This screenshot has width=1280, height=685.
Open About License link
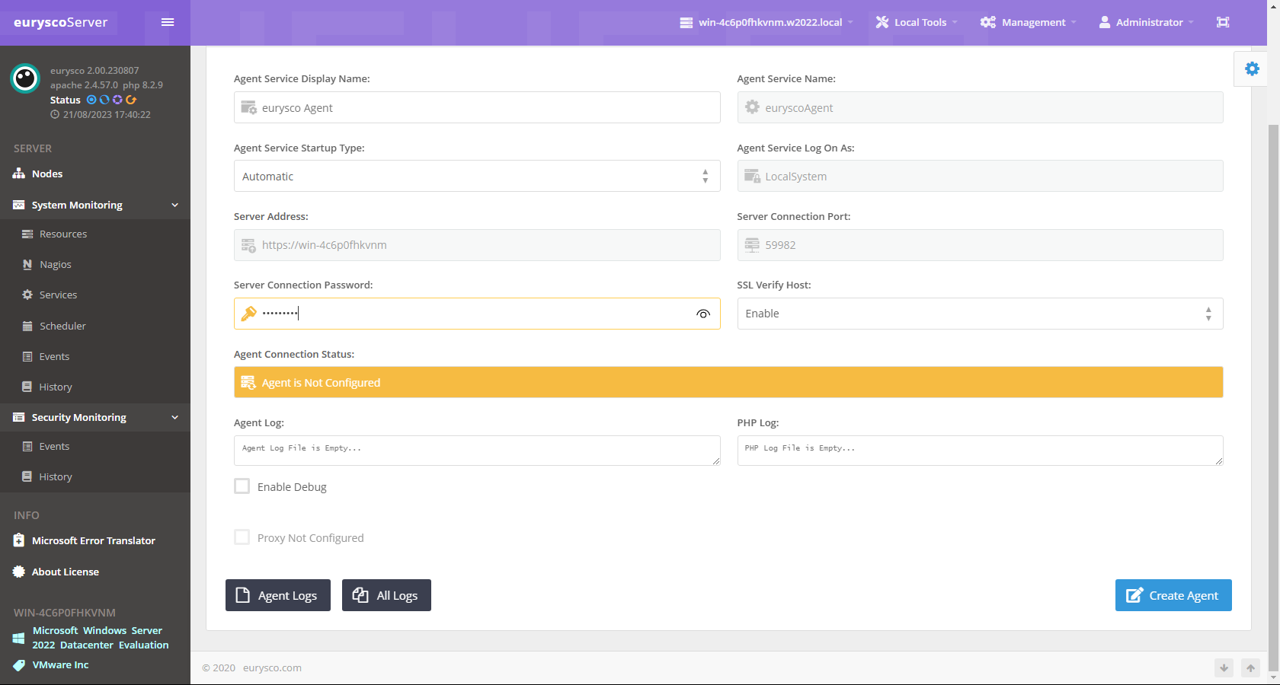(x=66, y=572)
